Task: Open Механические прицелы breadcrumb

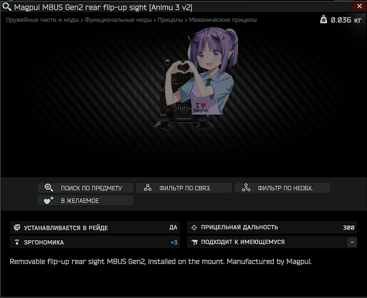Action: pyautogui.click(x=223, y=20)
